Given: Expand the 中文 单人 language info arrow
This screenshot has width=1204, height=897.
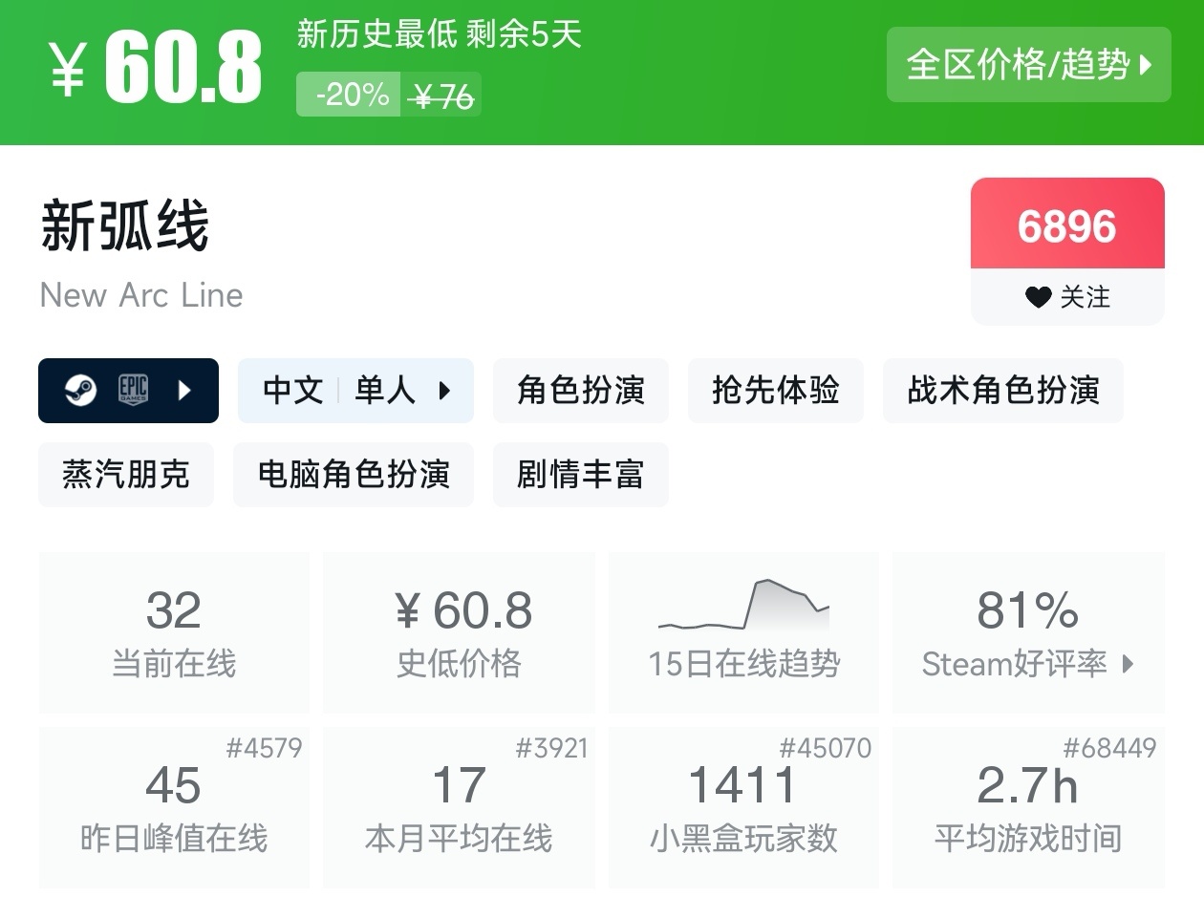Looking at the screenshot, I should (x=444, y=390).
